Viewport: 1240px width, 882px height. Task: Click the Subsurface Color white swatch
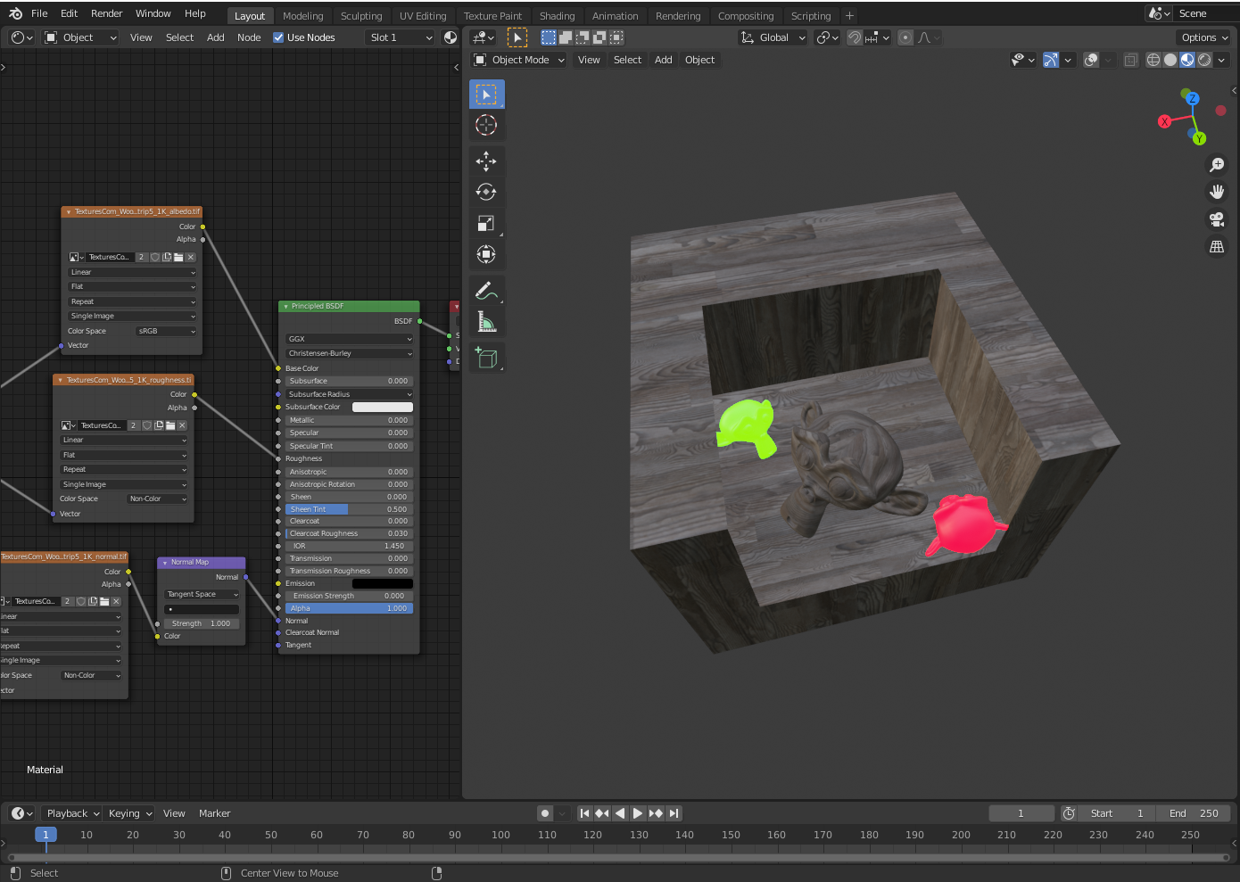tap(383, 407)
